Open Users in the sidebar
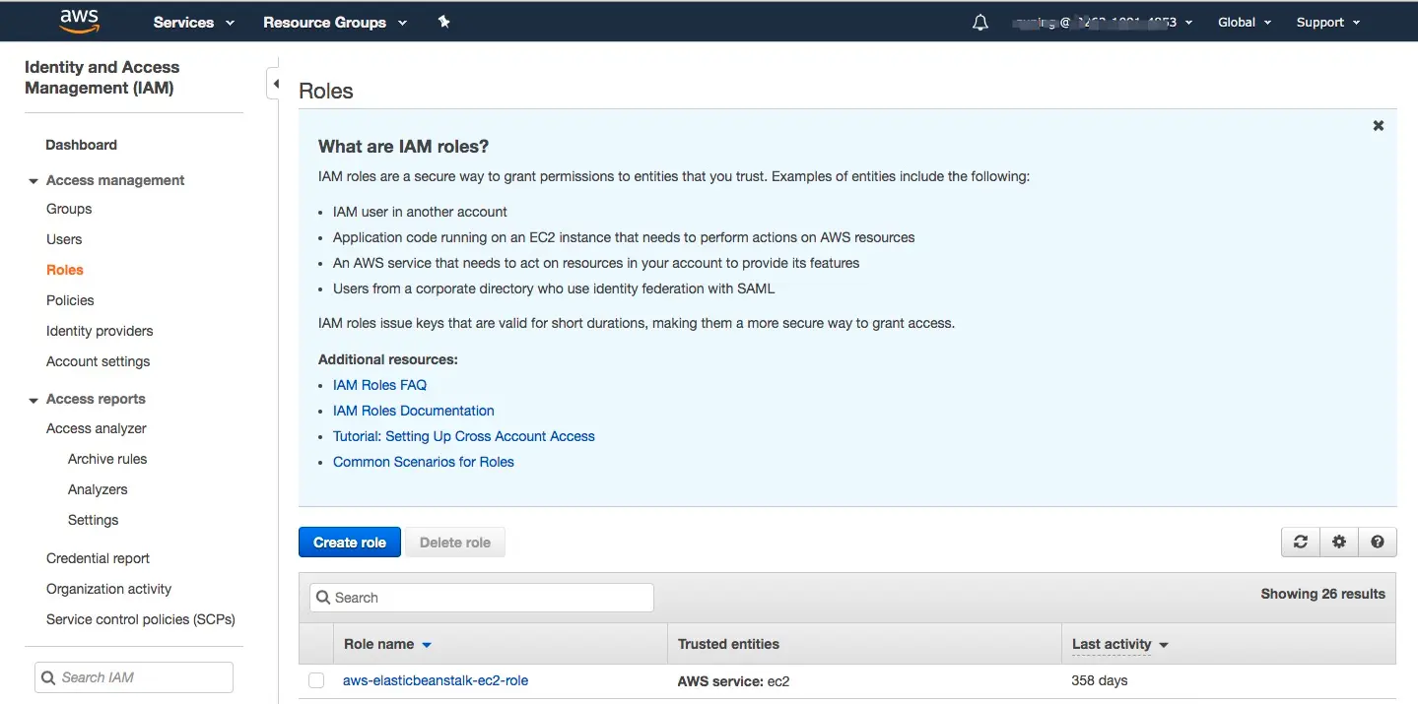Image resolution: width=1418 pixels, height=704 pixels. coord(64,239)
